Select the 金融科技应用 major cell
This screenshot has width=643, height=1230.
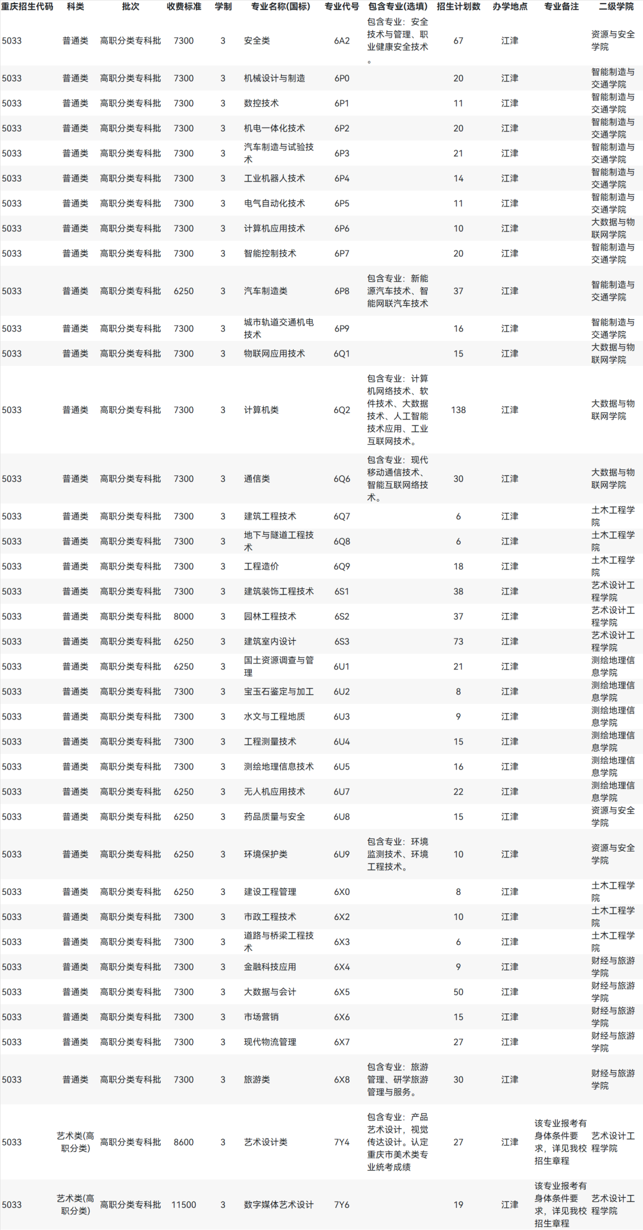(x=270, y=966)
